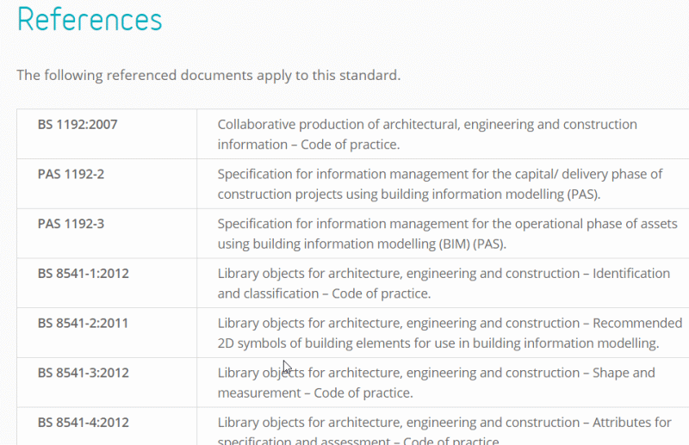Select the 'Shape and measurement' description
689x445 pixels.
click(437, 383)
